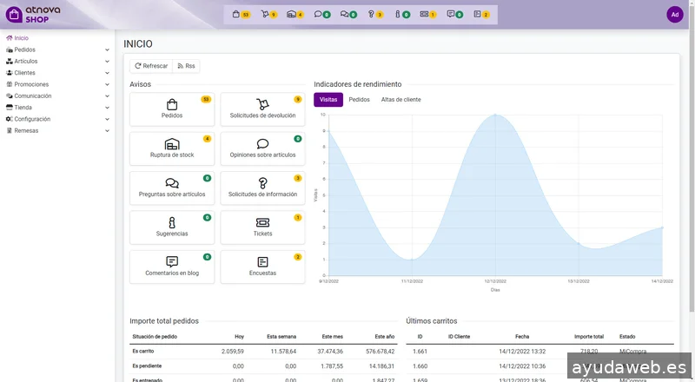
Task: Click the ID Cliente column header
Action: 459,336
